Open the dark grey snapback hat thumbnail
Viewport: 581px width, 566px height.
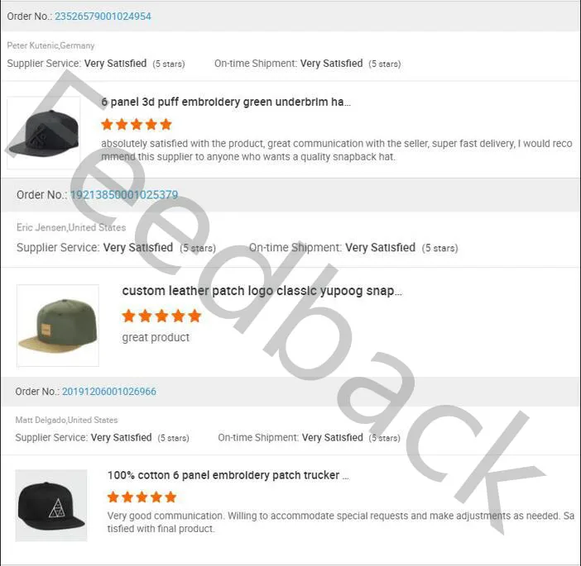(x=44, y=133)
